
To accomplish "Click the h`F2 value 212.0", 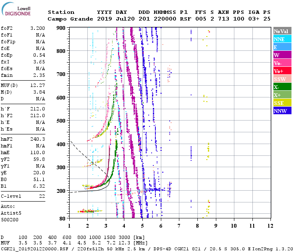I will coord(37,115).
